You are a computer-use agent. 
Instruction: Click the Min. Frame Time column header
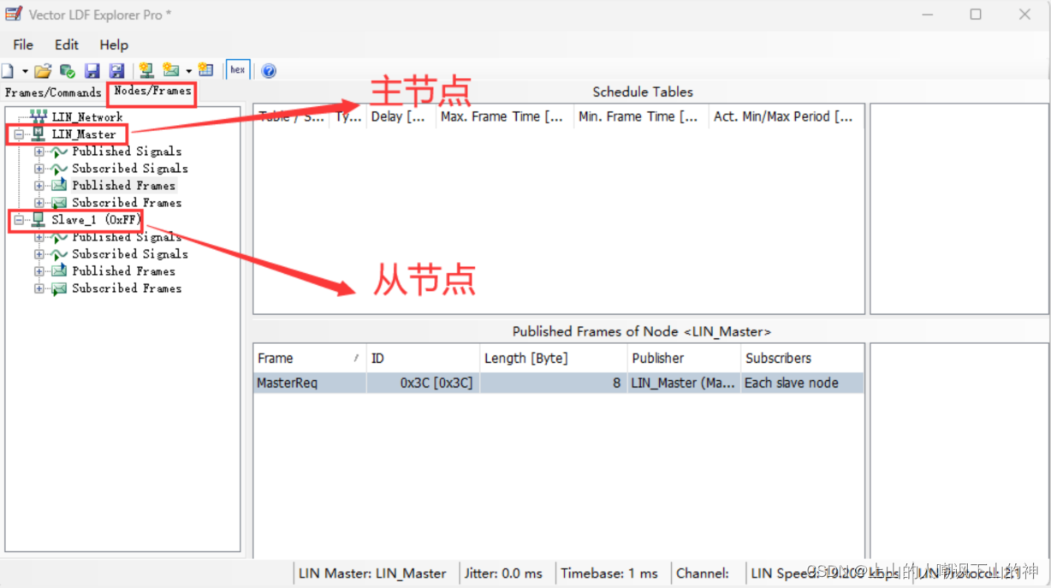pos(641,116)
